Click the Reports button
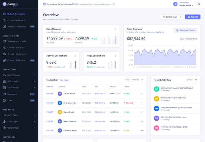This screenshot has height=142, width=205. tap(193, 17)
